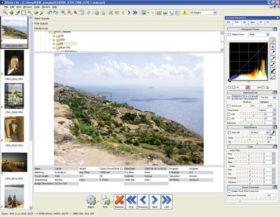Image resolution: width=280 pixels, height=217 pixels.
Task: Click the Exposure slider
Action: (251, 122)
